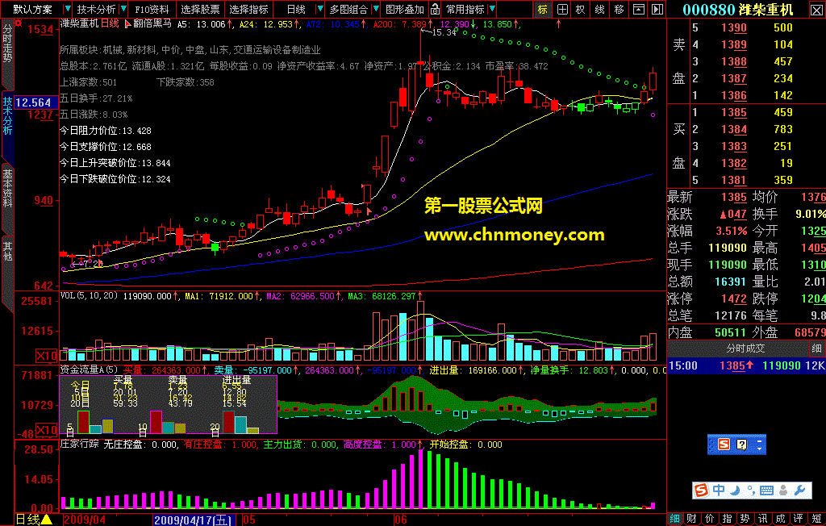The width and height of the screenshot is (826, 526).
Task: Switch to 基本资料 side tab
Action: [7, 188]
